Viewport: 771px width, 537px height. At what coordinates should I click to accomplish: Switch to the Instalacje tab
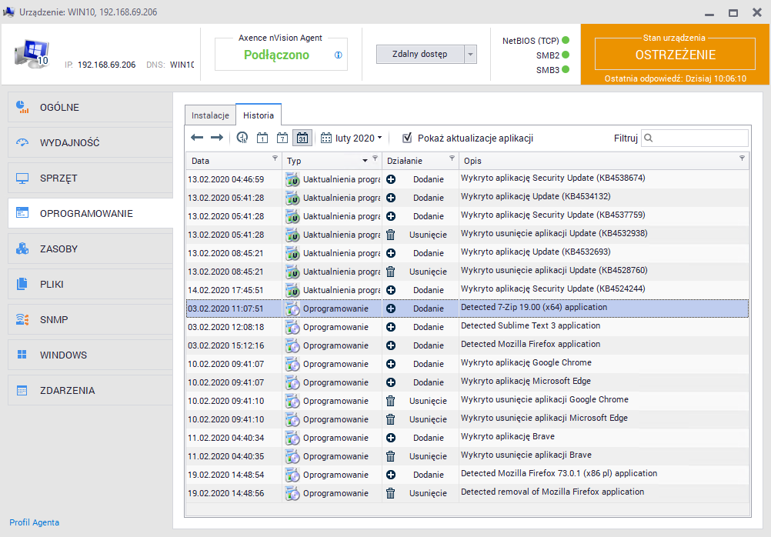[x=210, y=115]
